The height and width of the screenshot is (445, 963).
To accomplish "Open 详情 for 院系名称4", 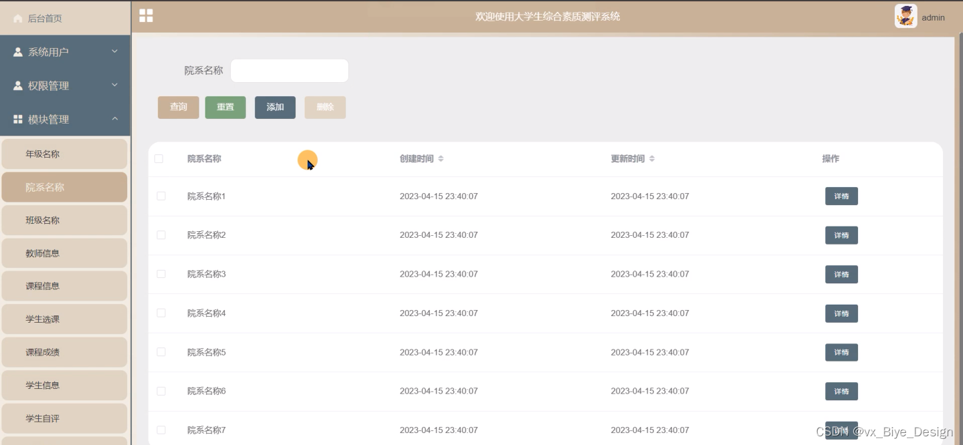I will [x=841, y=313].
